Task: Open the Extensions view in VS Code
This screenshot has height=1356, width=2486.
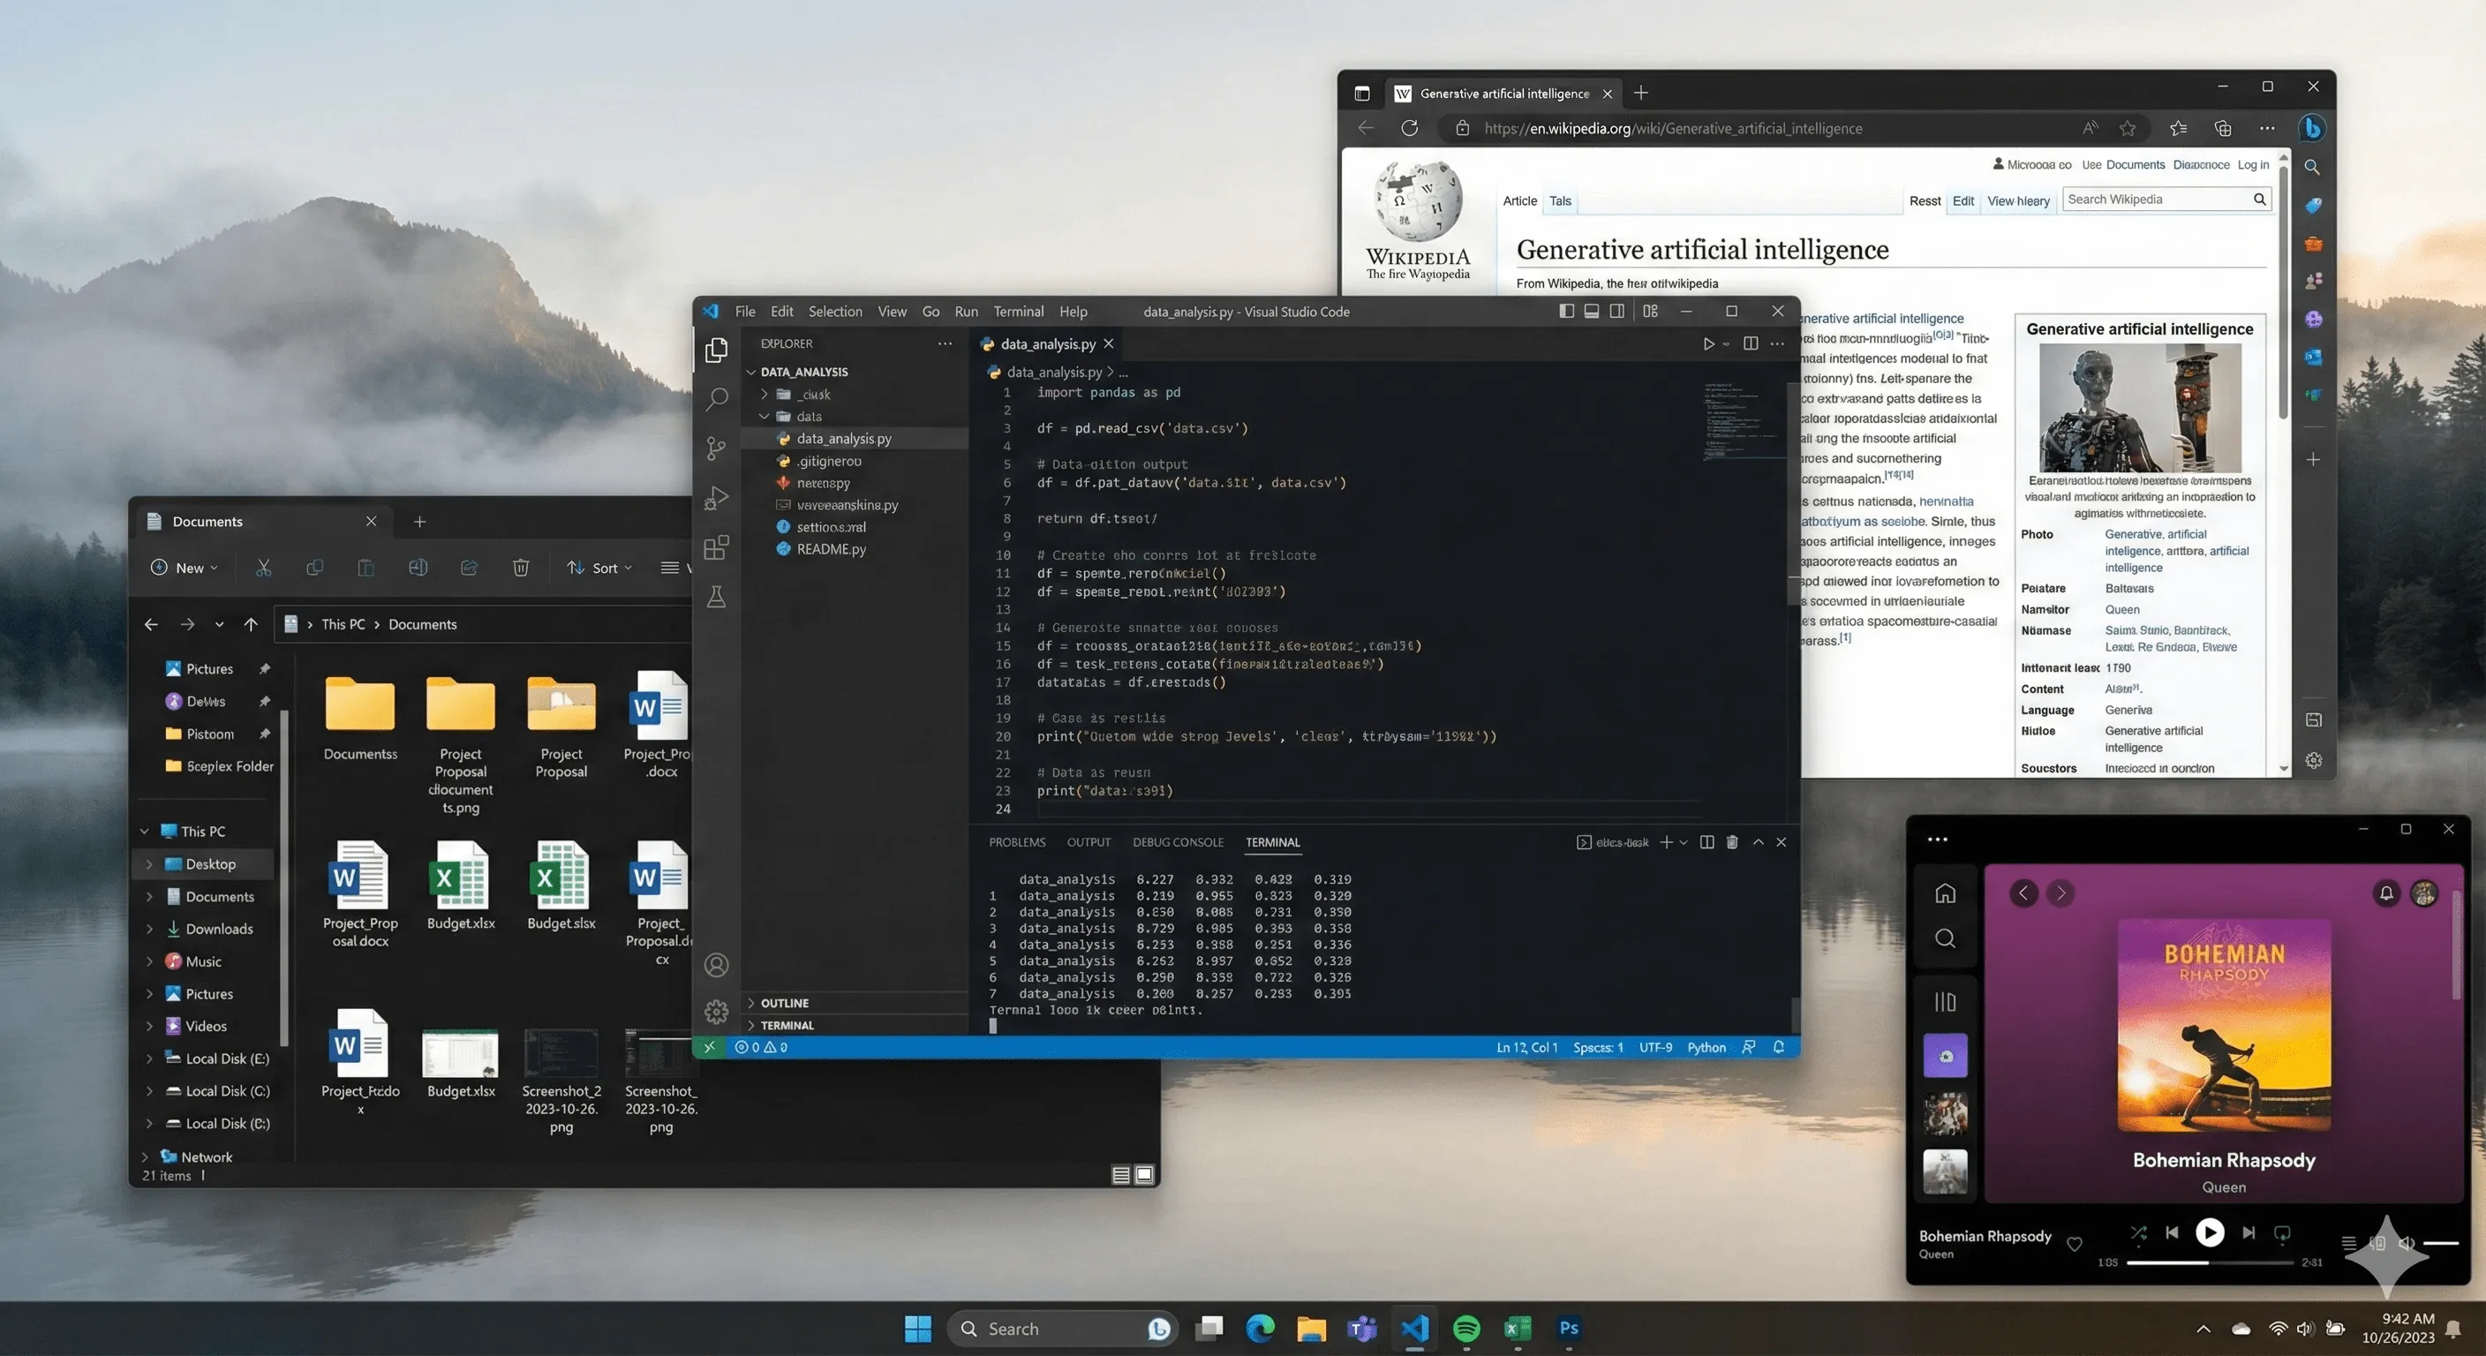Action: 716,547
